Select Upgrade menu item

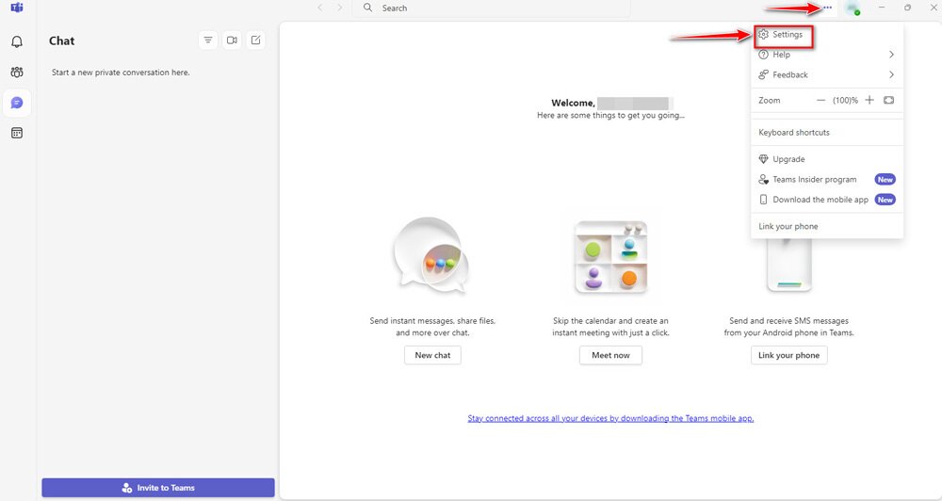(827, 159)
